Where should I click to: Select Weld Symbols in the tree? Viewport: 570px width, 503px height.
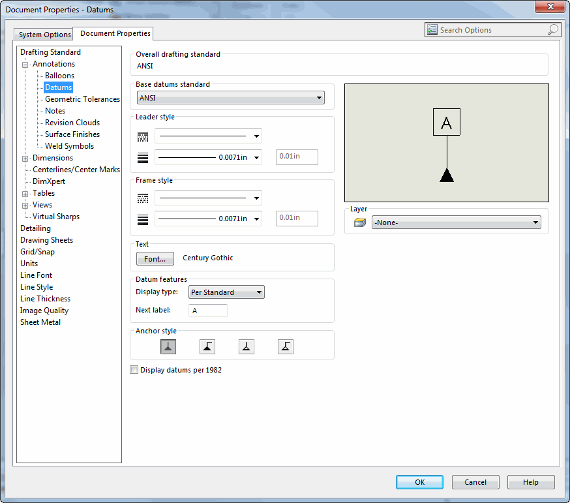pyautogui.click(x=69, y=146)
